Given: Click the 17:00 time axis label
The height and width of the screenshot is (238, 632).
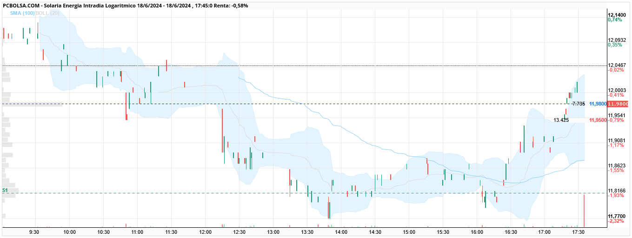Looking at the screenshot, I should click(545, 231).
